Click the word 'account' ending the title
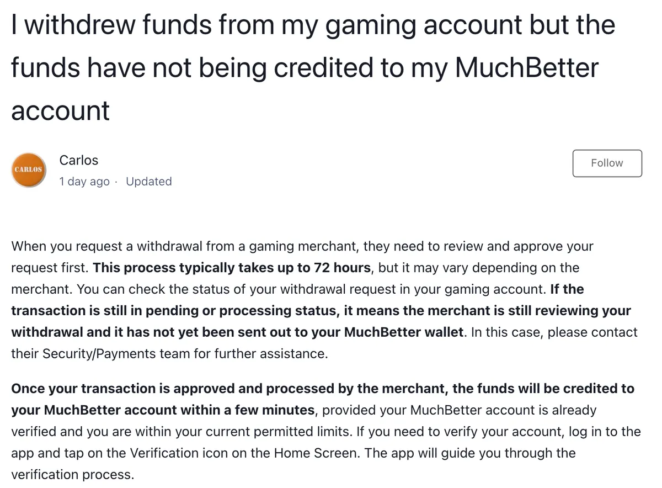 61,111
